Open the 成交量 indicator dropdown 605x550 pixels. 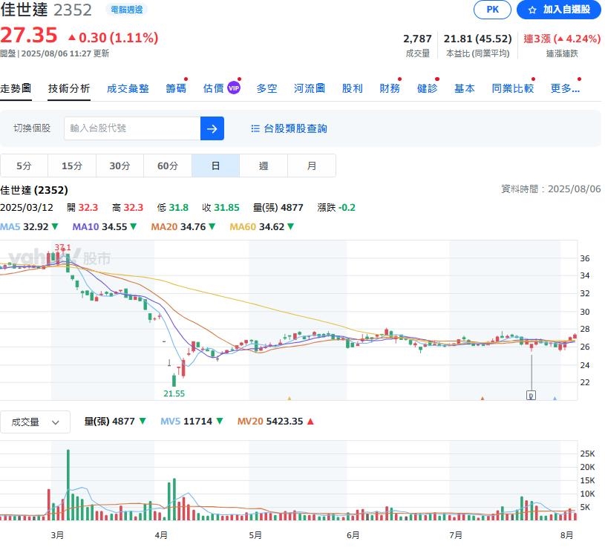coord(36,422)
